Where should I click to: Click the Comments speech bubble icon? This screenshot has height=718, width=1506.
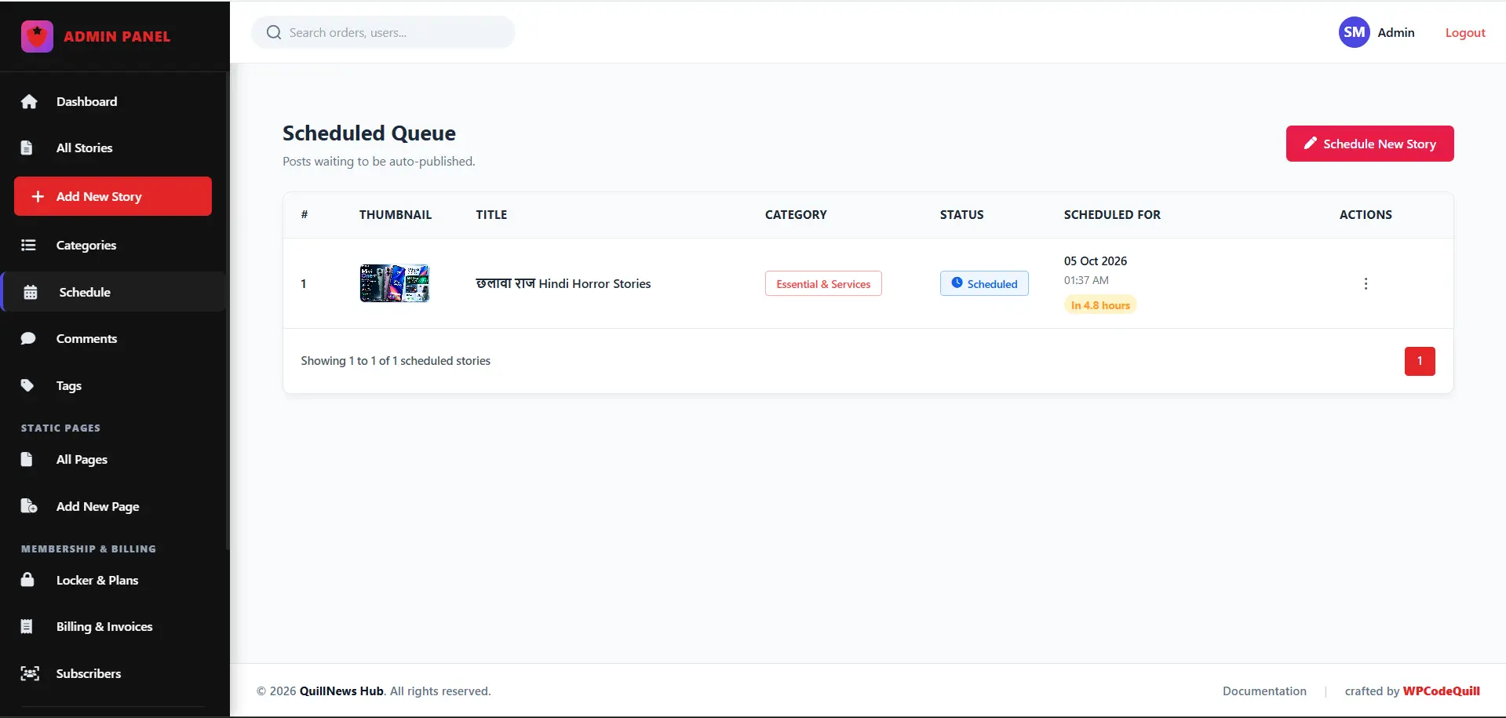click(x=28, y=338)
